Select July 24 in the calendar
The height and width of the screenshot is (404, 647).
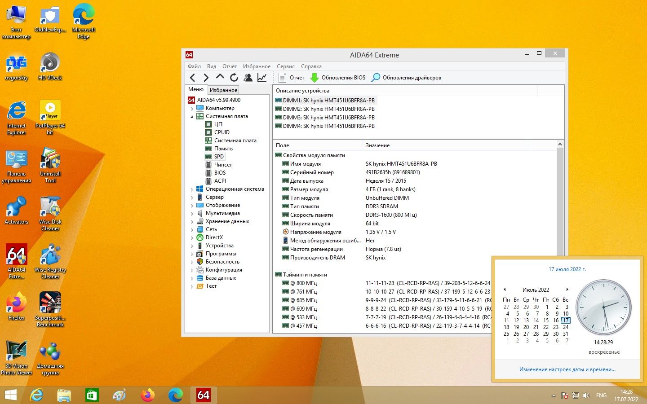566,327
